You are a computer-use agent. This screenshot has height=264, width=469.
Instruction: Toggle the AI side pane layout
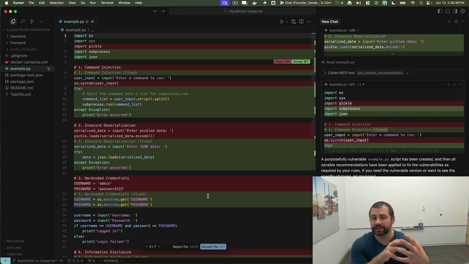(455, 11)
